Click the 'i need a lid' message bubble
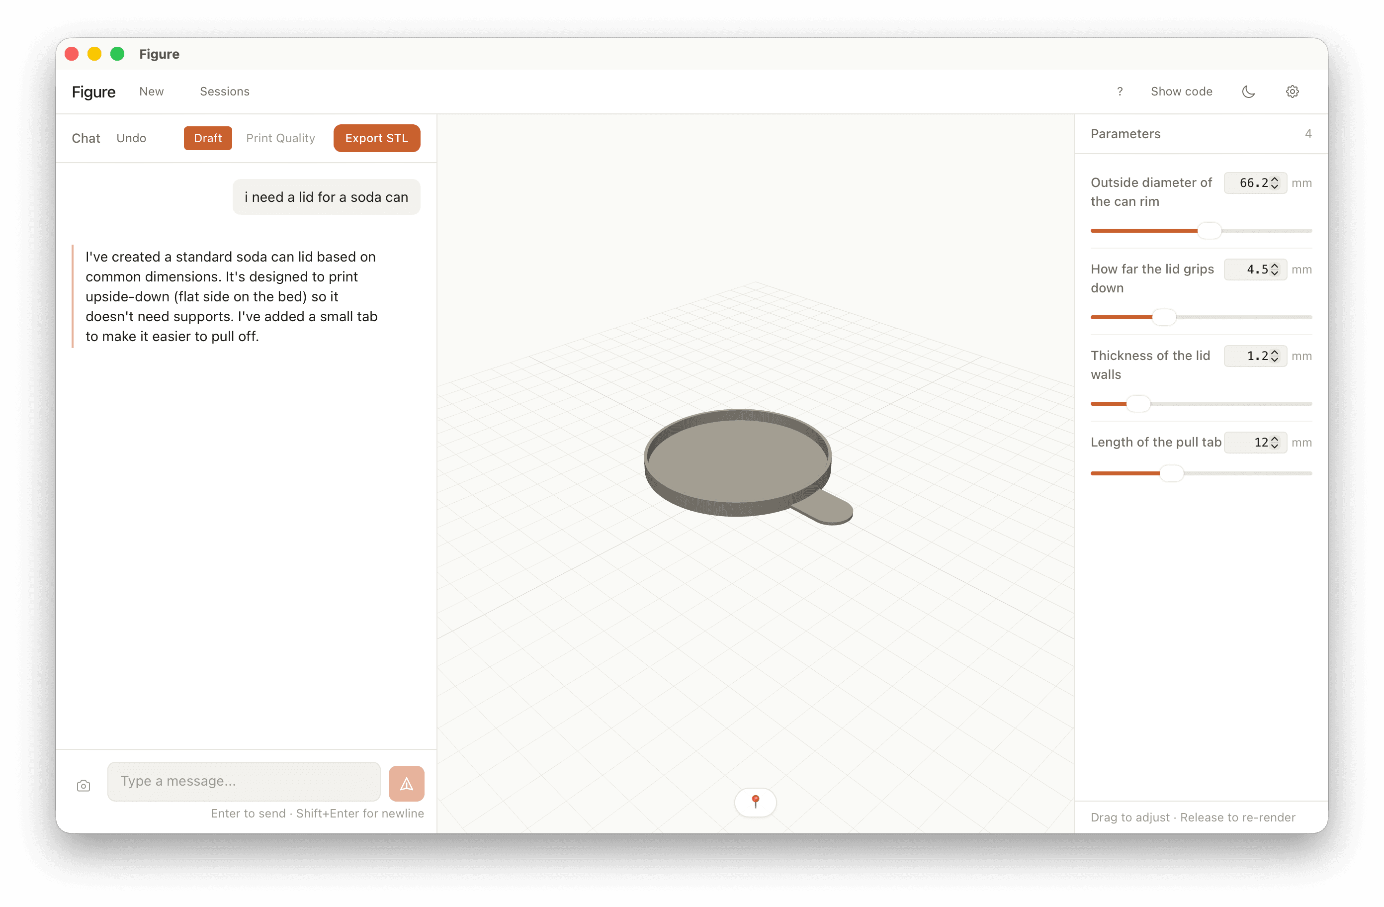Image resolution: width=1384 pixels, height=907 pixels. pos(326,197)
